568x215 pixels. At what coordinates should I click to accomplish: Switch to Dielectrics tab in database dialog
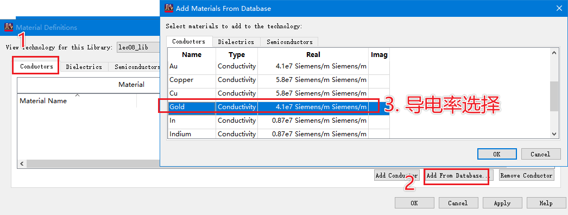point(236,42)
